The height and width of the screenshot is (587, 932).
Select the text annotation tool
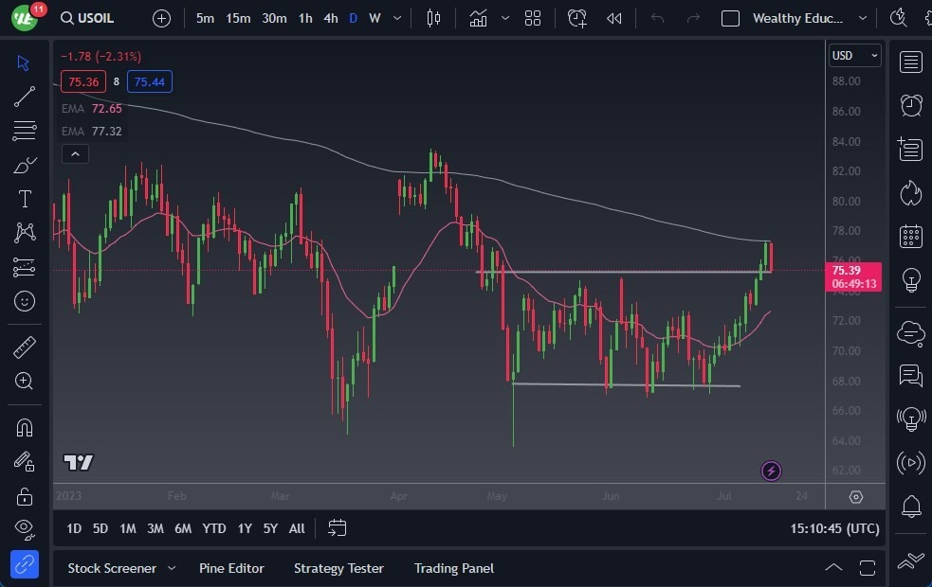coord(25,199)
